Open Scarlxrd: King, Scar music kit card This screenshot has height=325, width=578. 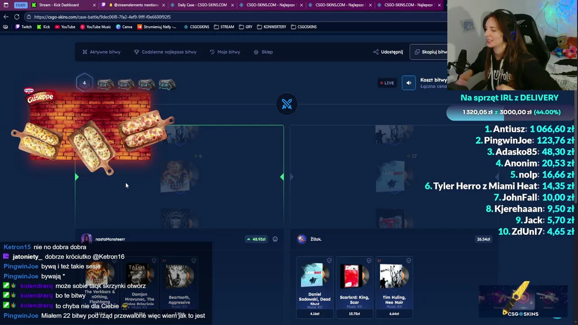(x=354, y=287)
